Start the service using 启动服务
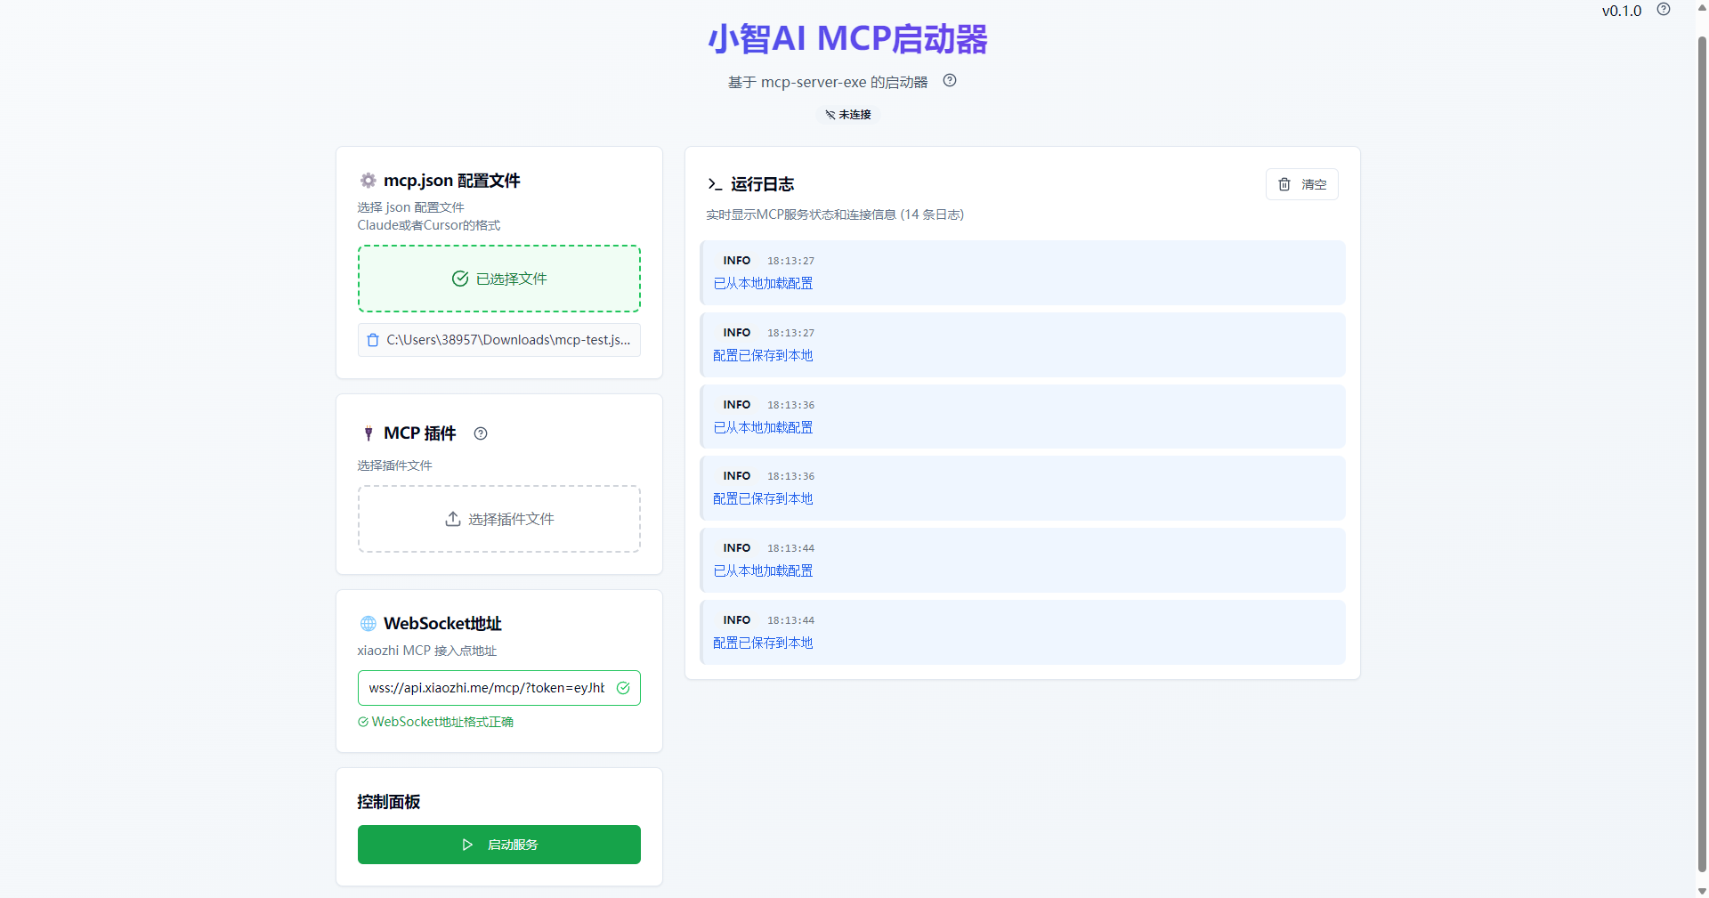Image resolution: width=1709 pixels, height=898 pixels. pyautogui.click(x=498, y=845)
